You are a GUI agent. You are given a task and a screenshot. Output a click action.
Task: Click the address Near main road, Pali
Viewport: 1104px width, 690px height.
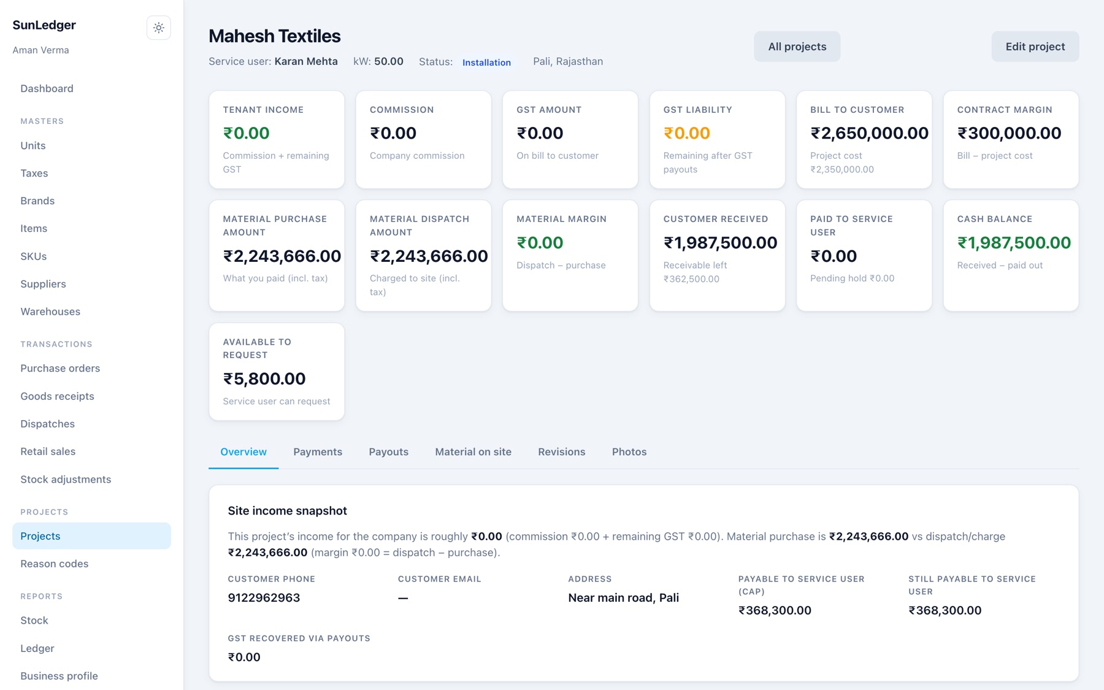click(623, 598)
